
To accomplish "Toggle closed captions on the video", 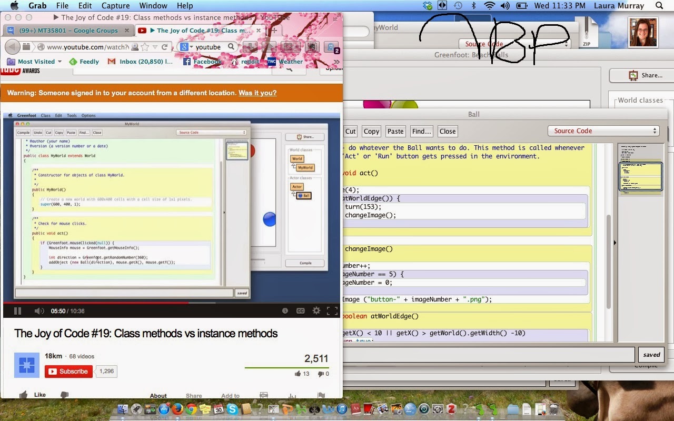I will (x=300, y=311).
